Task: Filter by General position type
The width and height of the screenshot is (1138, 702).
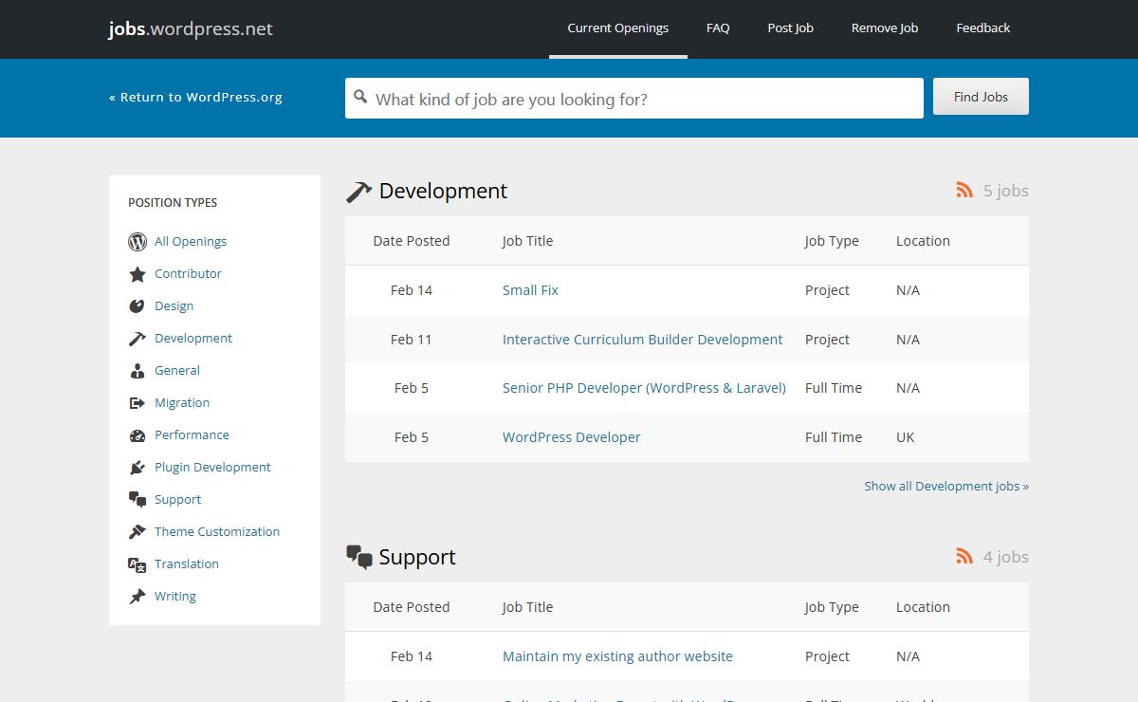Action: [x=177, y=371]
